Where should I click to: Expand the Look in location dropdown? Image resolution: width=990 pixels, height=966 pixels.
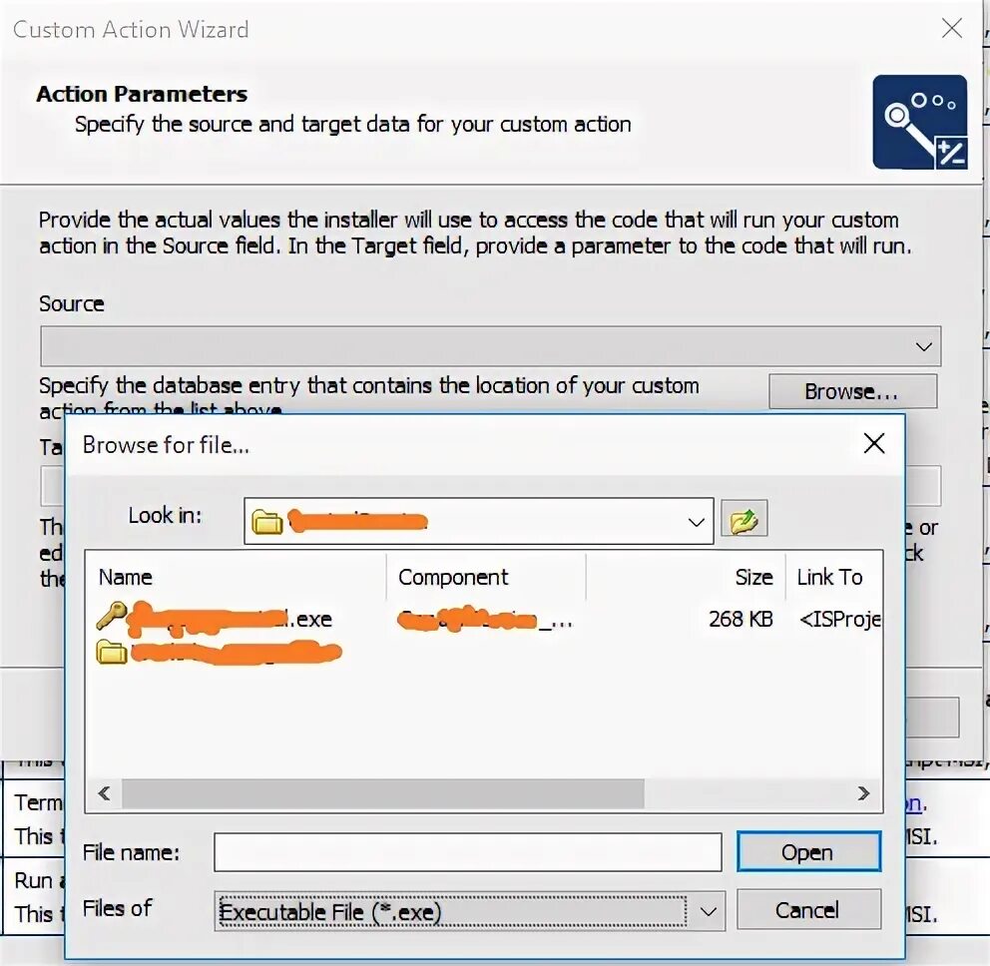696,518
